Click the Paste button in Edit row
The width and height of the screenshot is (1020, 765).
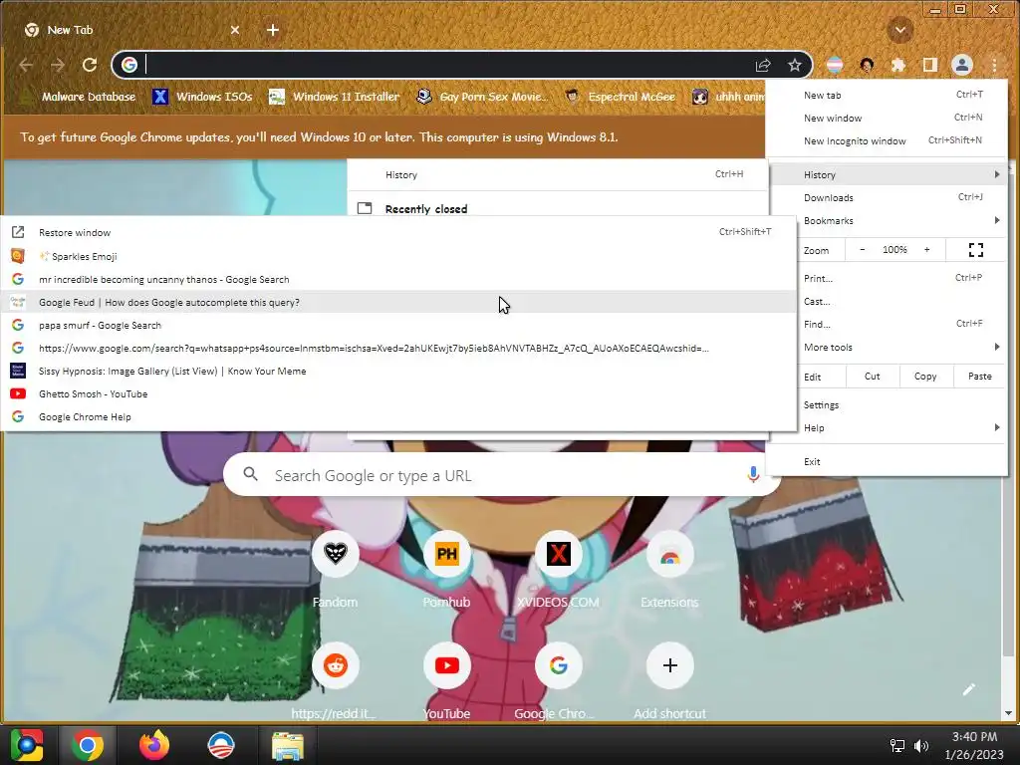point(980,376)
